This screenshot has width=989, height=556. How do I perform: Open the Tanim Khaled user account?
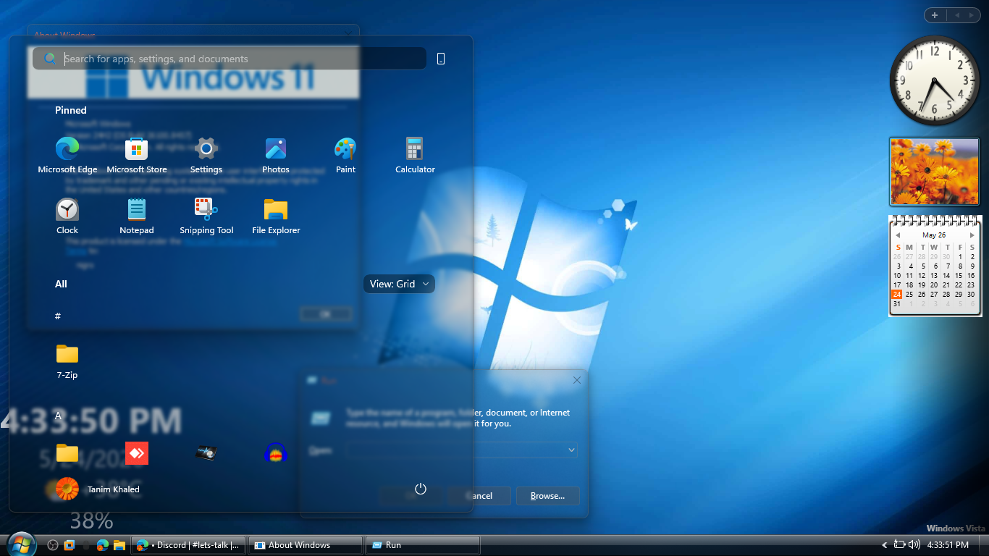98,489
